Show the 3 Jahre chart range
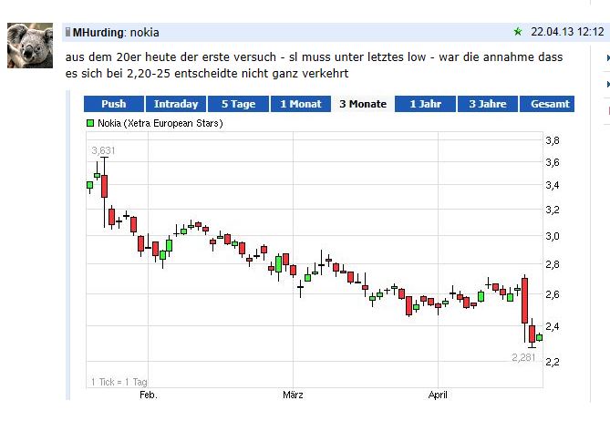The width and height of the screenshot is (610, 421). coord(488,104)
